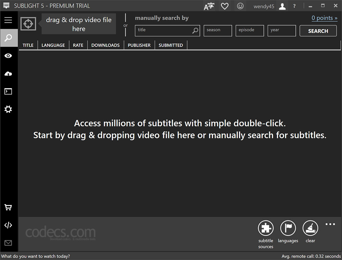The height and width of the screenshot is (260, 342).
Task: Close the Sublight window
Action: (335, 6)
